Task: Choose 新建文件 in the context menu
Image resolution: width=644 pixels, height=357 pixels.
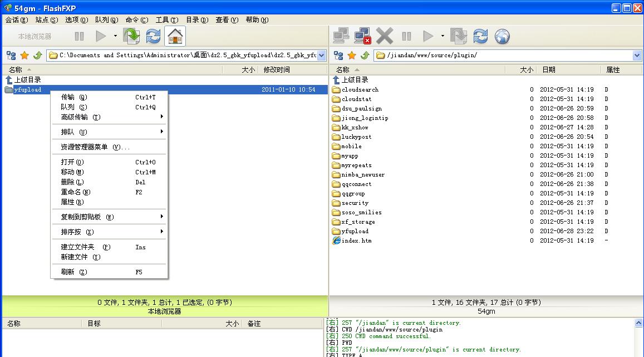Action: (x=109, y=257)
